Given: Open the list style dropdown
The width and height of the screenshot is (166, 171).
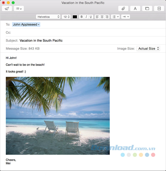Looking at the screenshot, I should (x=115, y=17).
